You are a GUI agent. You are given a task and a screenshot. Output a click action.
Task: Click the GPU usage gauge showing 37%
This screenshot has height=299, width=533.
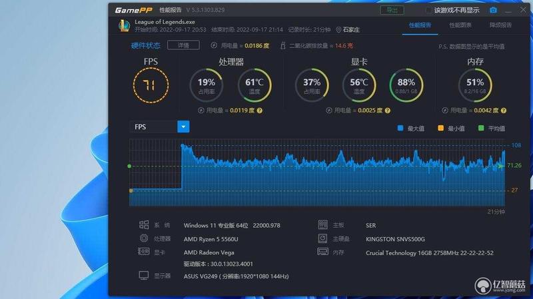tap(312, 85)
